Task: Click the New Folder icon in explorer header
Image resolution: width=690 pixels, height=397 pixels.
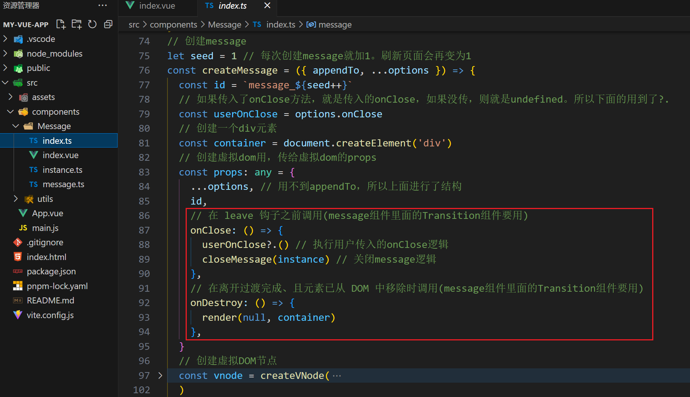Action: click(x=77, y=25)
